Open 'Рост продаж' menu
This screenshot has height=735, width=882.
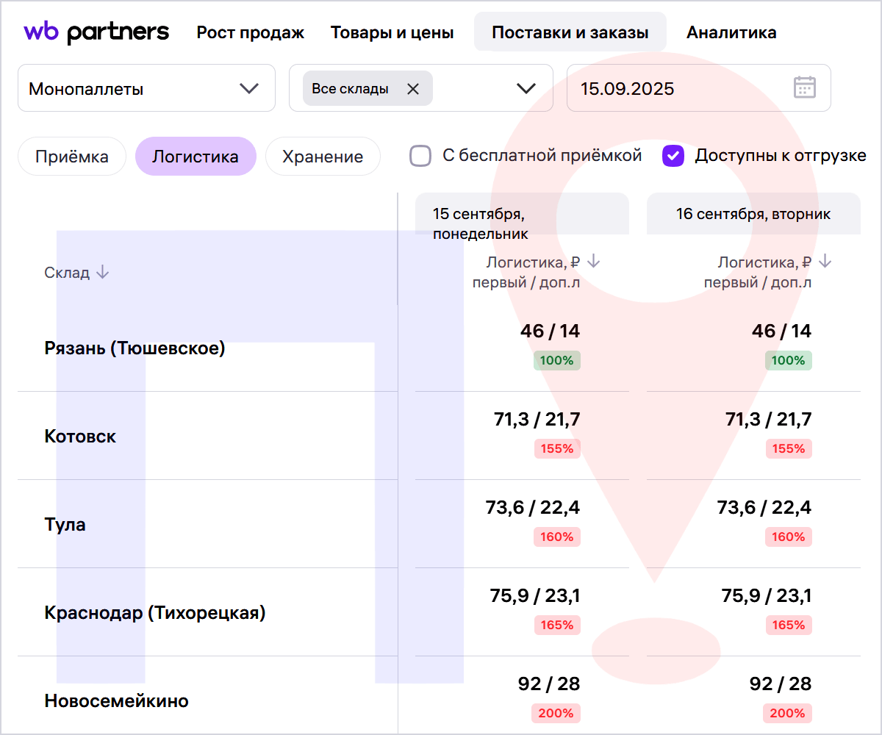pos(250,32)
